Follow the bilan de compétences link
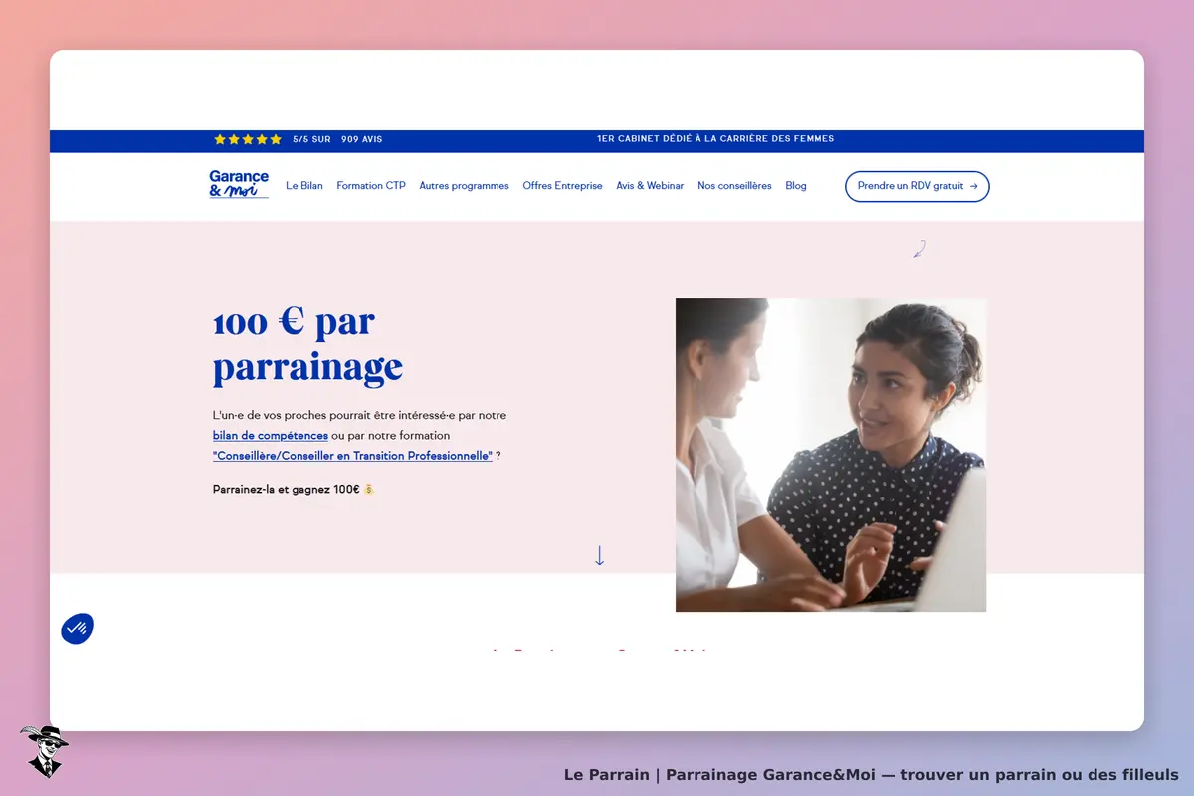The image size is (1194, 796). tap(271, 436)
